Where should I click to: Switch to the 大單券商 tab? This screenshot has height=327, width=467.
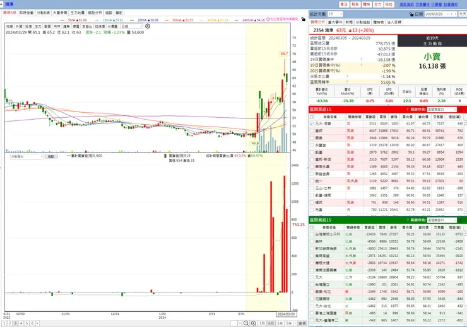[x=60, y=13]
